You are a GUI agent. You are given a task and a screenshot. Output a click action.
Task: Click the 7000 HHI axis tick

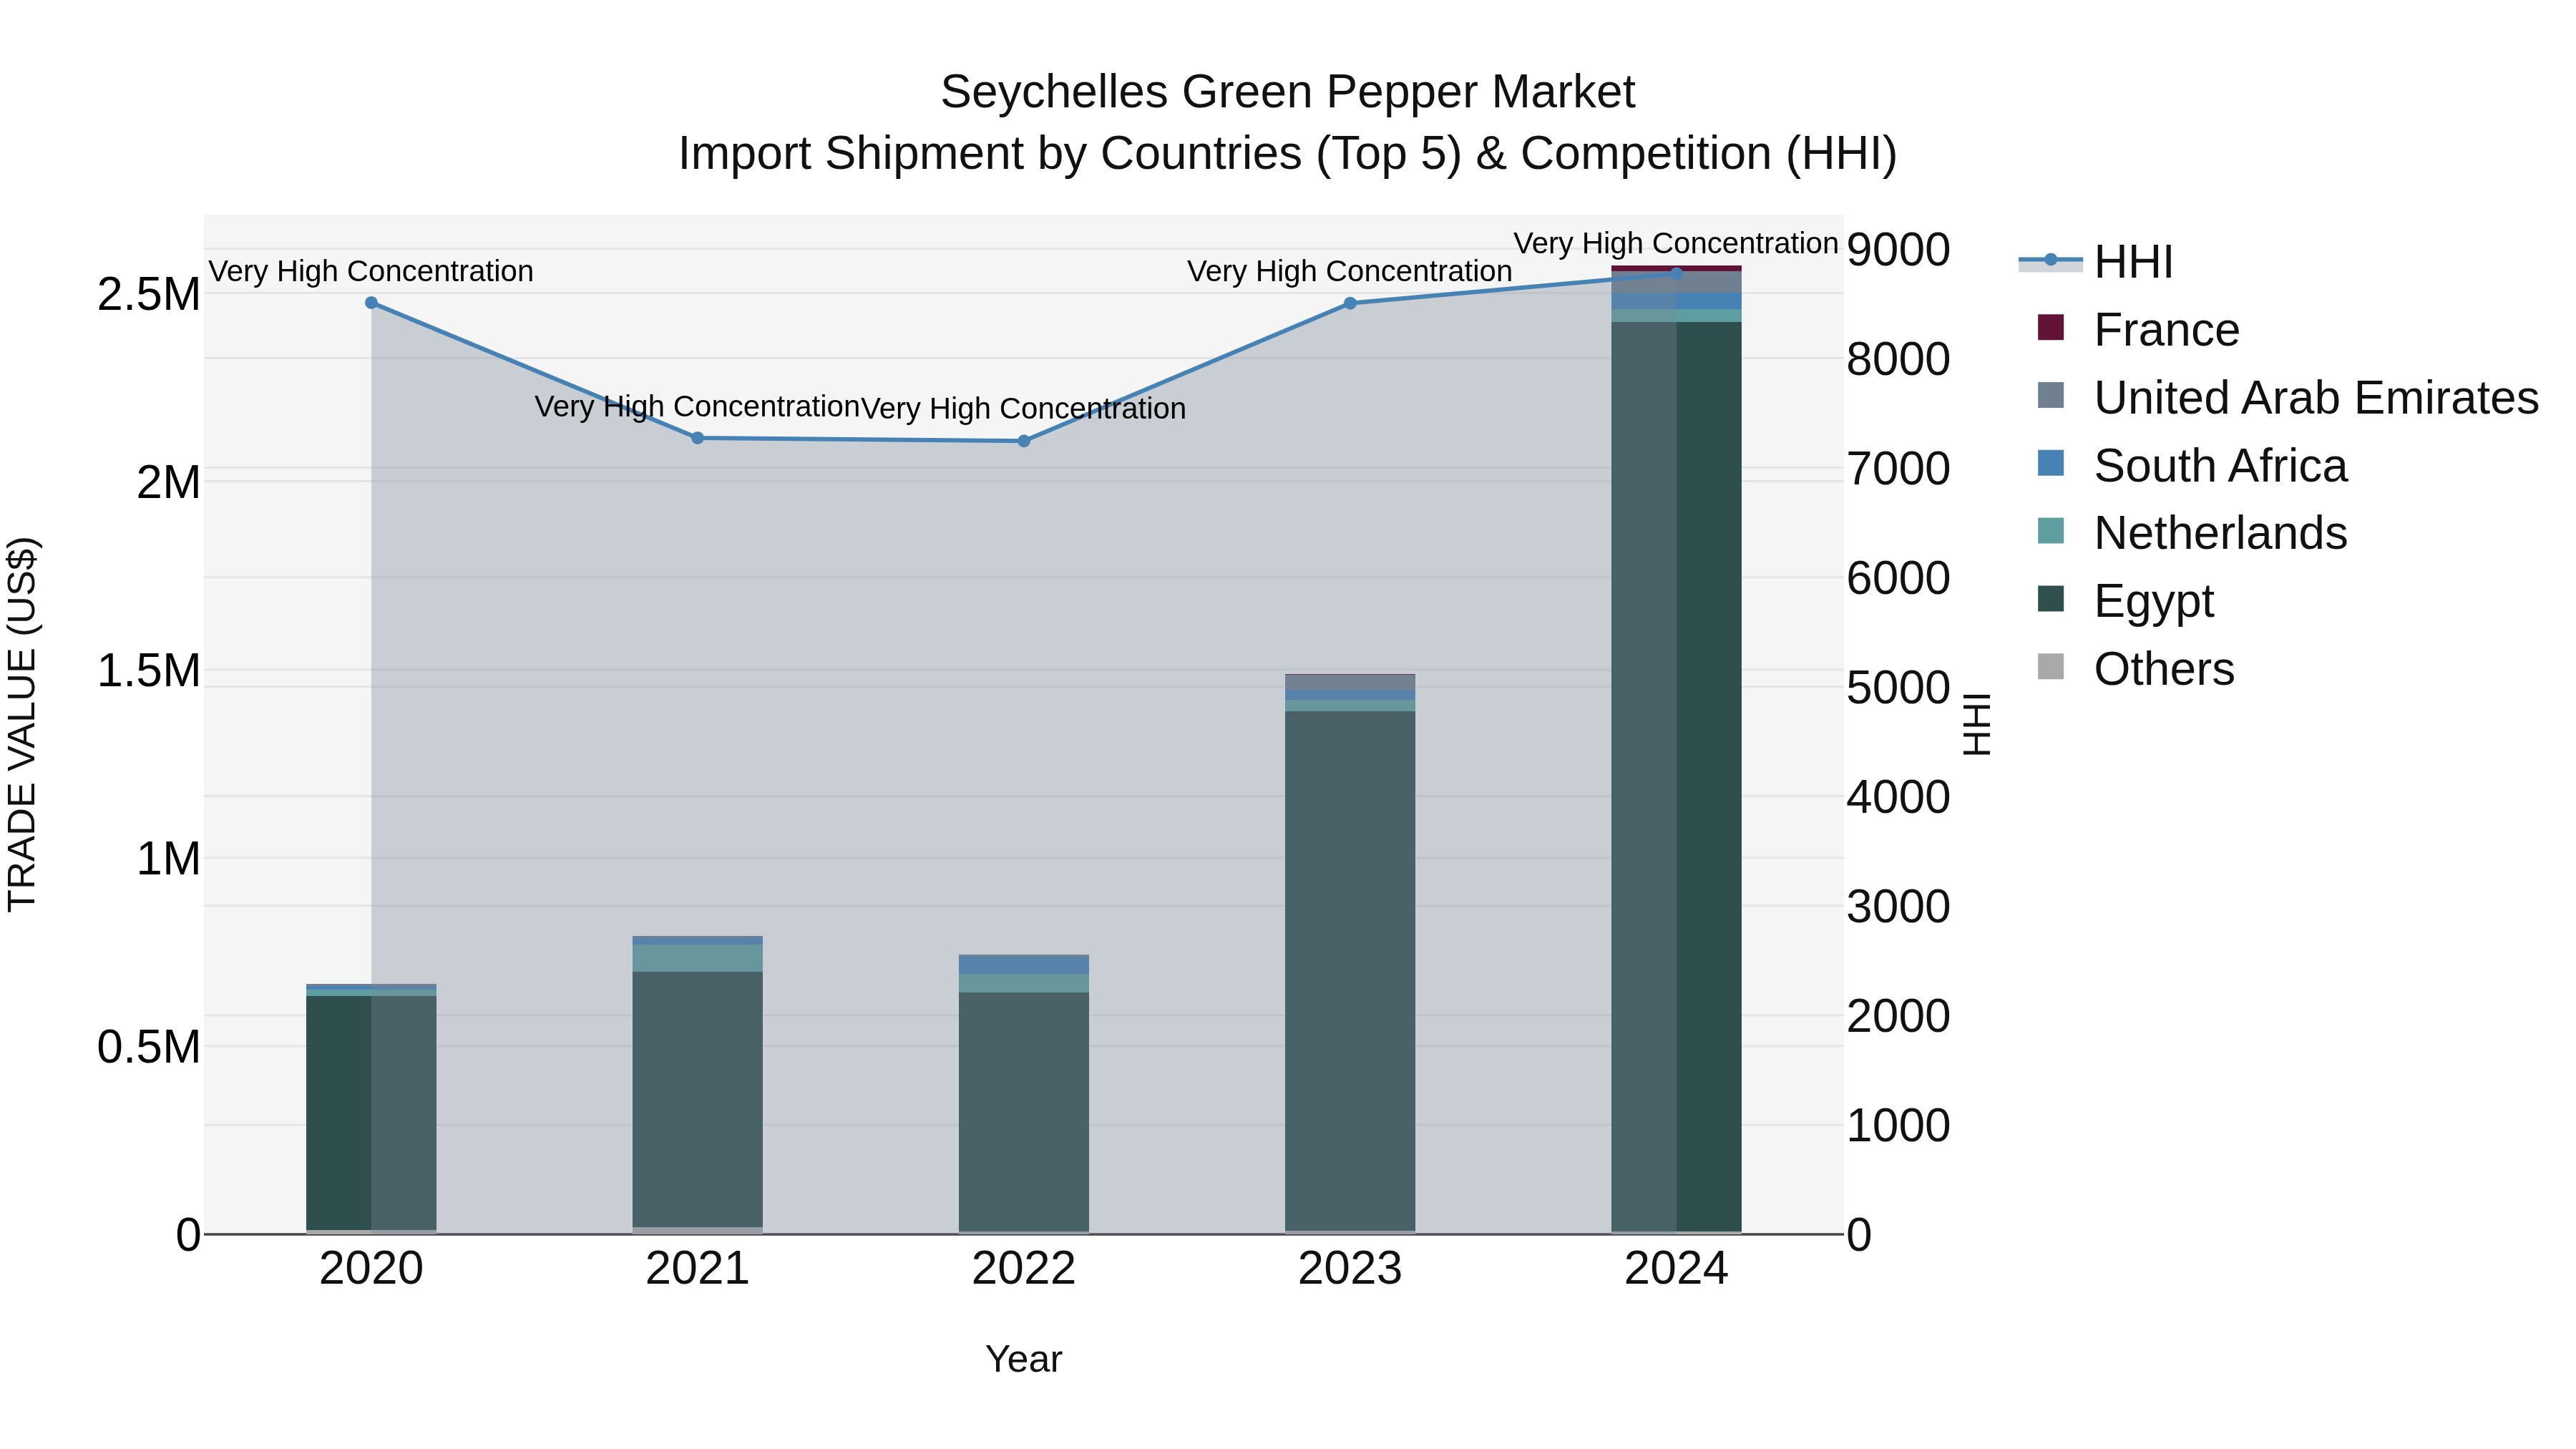point(1898,468)
